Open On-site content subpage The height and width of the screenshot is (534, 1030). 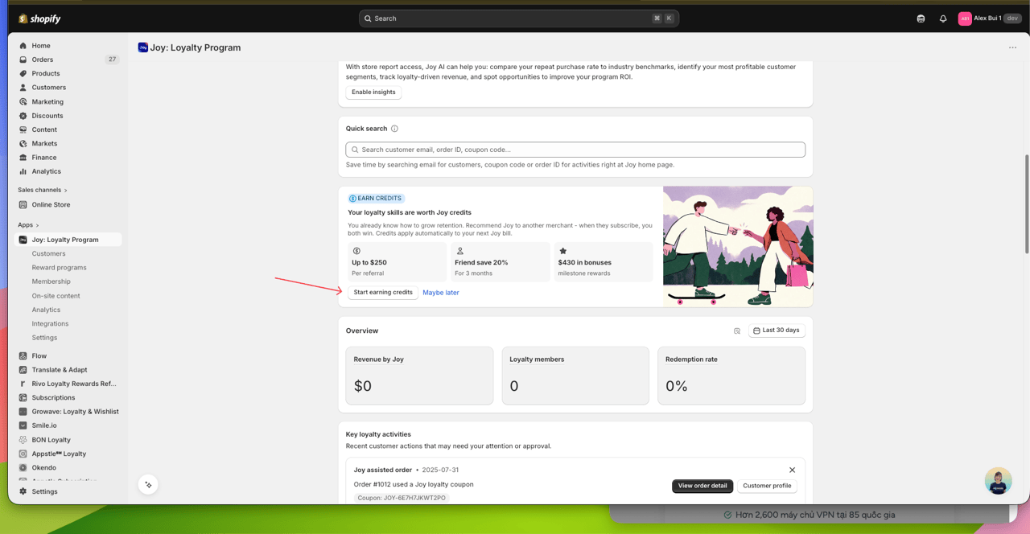coord(56,296)
